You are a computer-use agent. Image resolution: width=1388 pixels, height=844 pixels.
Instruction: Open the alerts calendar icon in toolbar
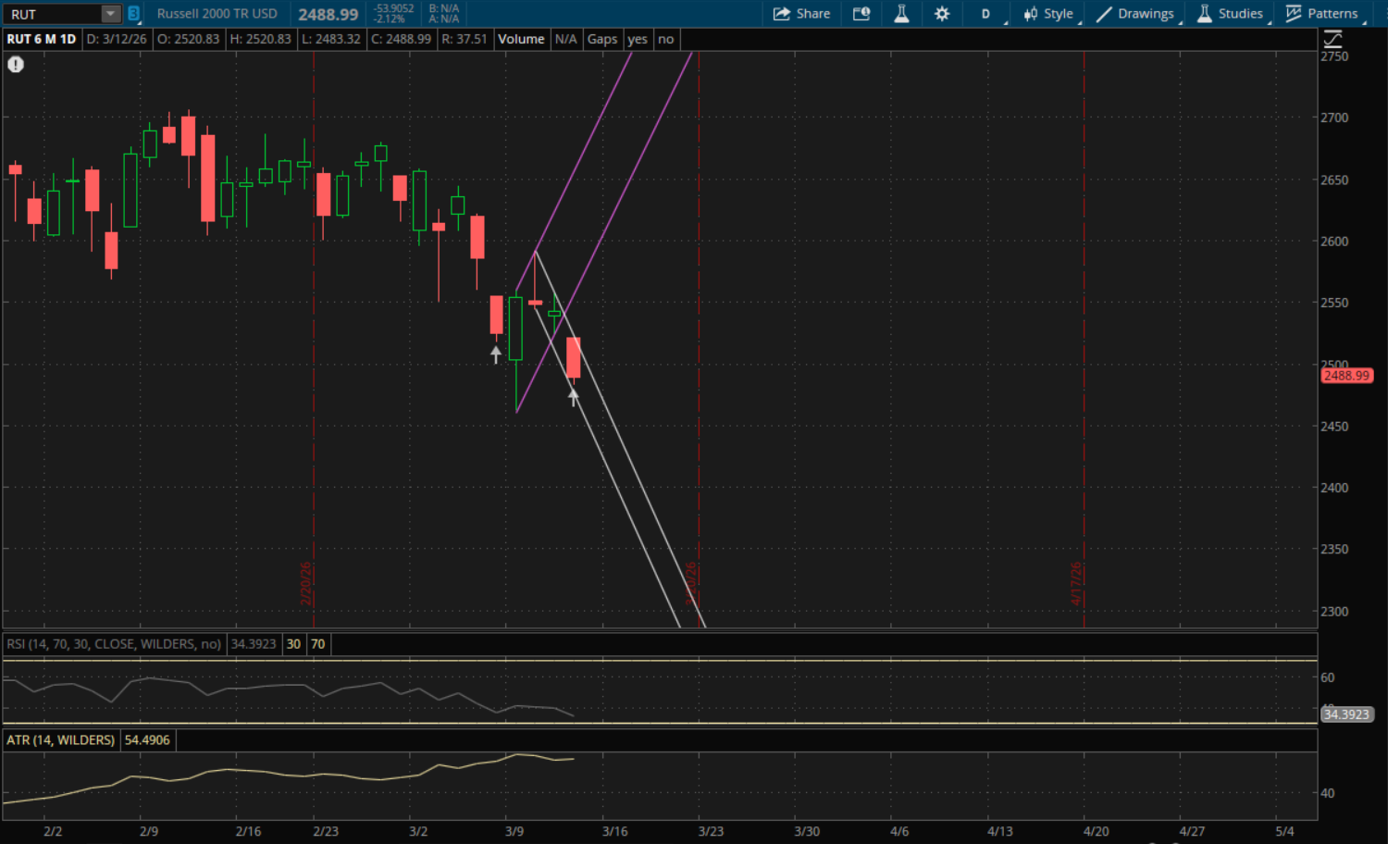pos(861,14)
